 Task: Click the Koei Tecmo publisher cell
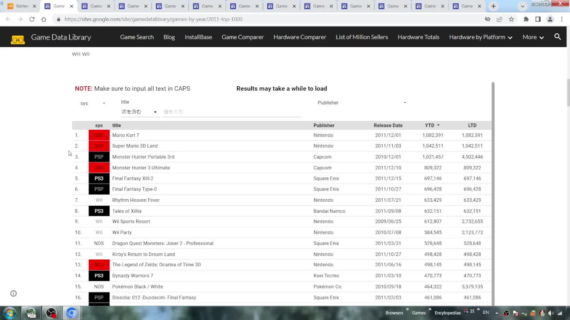(x=326, y=276)
